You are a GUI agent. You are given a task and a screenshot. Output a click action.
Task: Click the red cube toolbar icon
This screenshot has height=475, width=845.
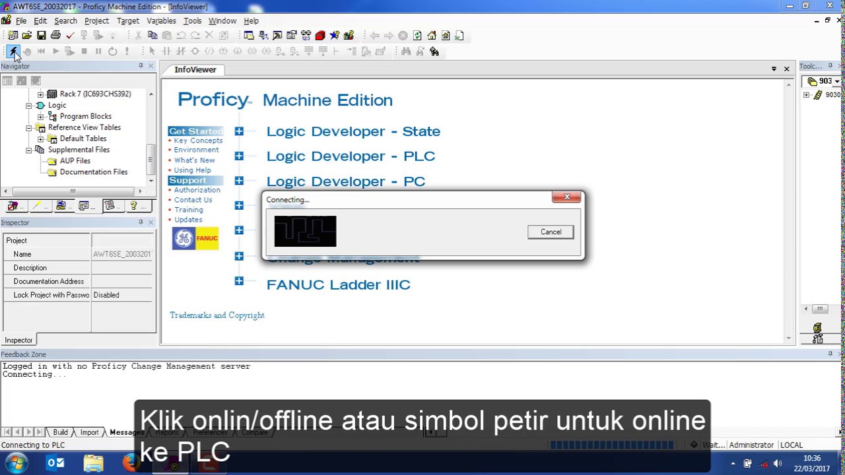320,36
